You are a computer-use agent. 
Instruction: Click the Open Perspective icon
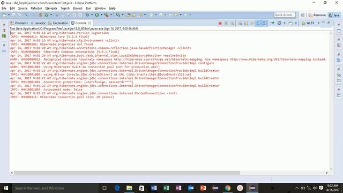coord(302,15)
